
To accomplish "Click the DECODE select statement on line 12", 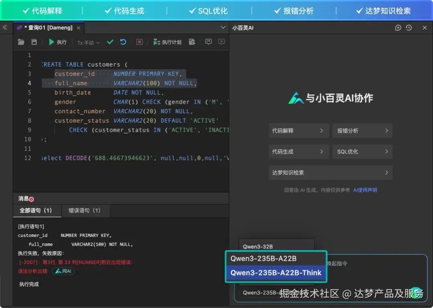I will [136, 158].
